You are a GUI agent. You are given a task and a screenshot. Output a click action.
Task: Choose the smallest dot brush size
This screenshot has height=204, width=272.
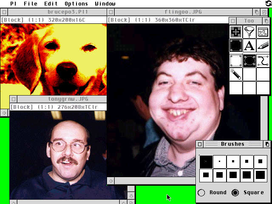pyautogui.click(x=206, y=161)
